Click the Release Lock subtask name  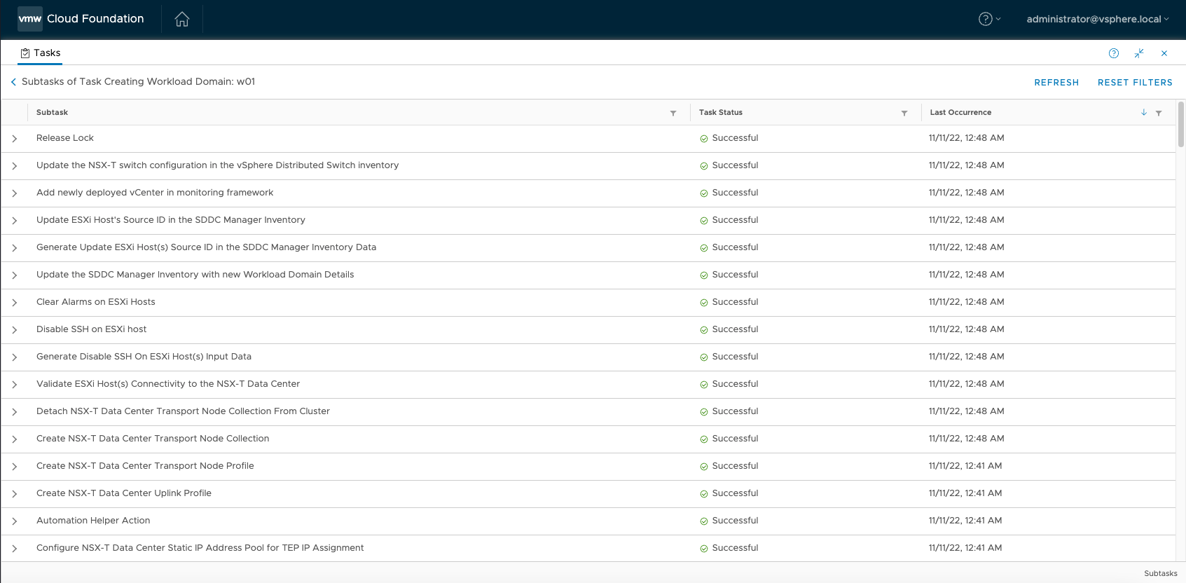click(x=65, y=138)
